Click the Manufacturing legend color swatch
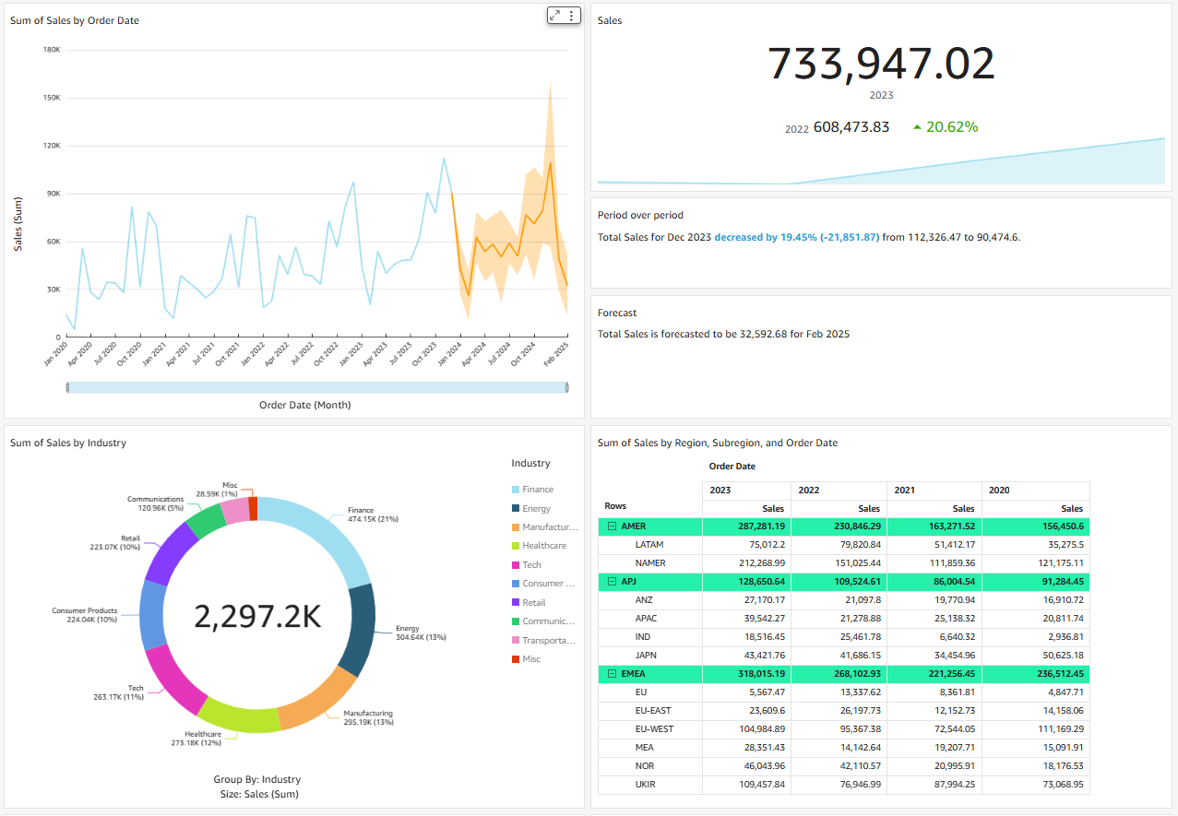 click(515, 527)
